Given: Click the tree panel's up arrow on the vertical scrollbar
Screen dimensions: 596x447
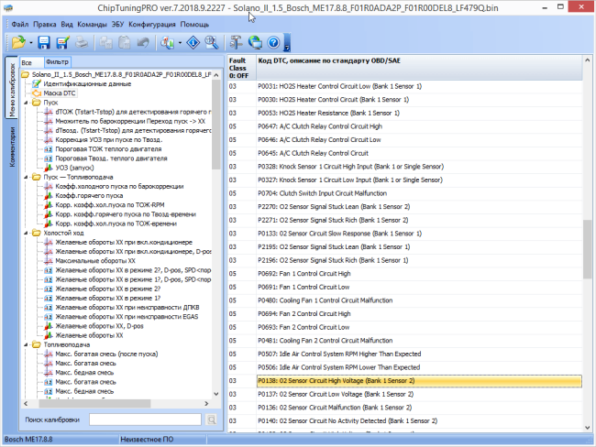Looking at the screenshot, I should [216, 75].
